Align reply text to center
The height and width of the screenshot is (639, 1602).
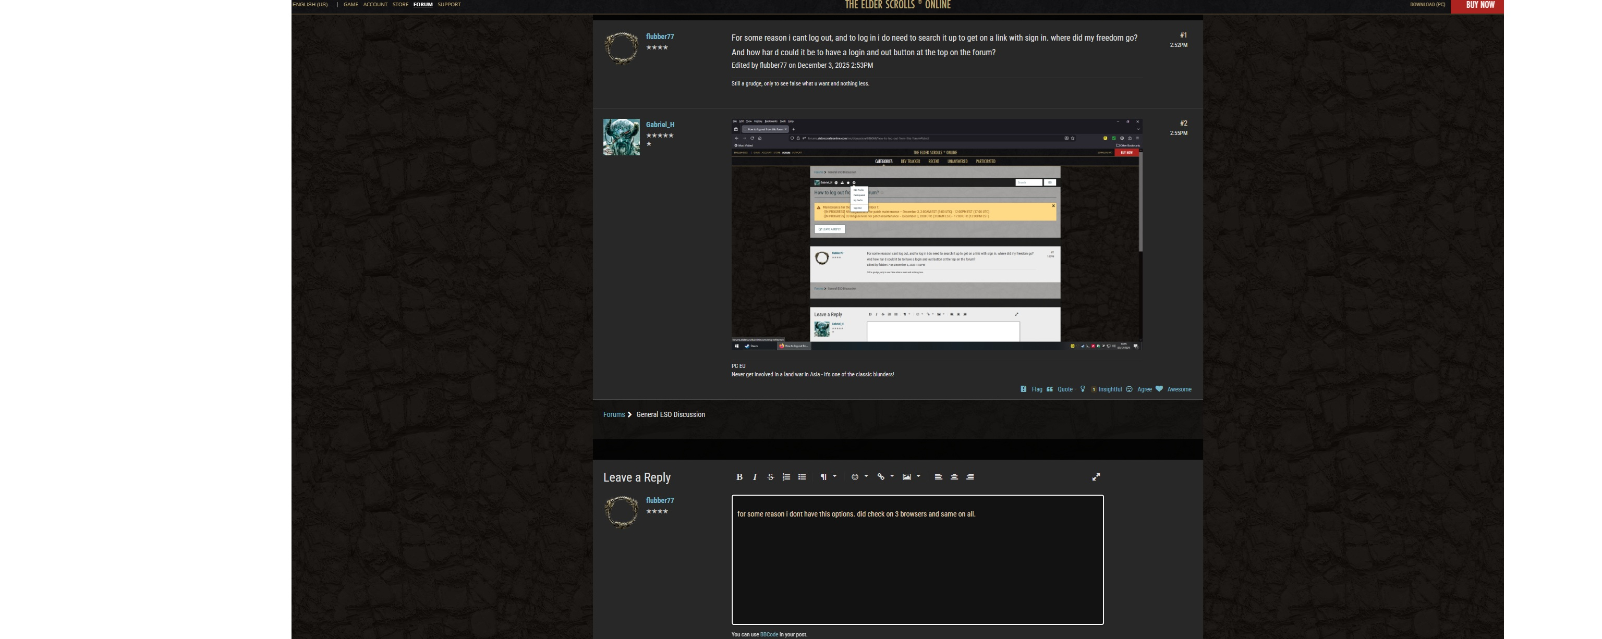tap(954, 477)
